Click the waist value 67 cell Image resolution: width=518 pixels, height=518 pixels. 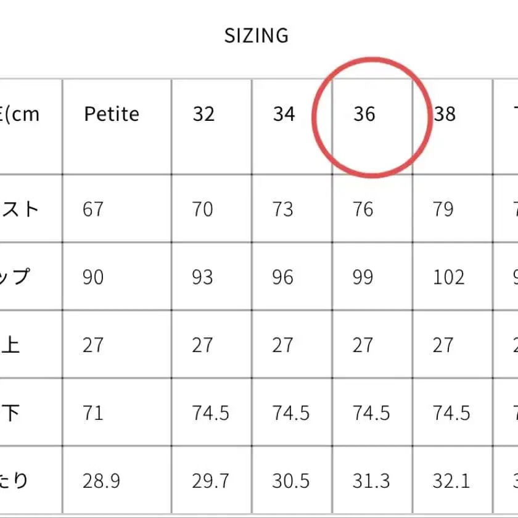pos(93,209)
